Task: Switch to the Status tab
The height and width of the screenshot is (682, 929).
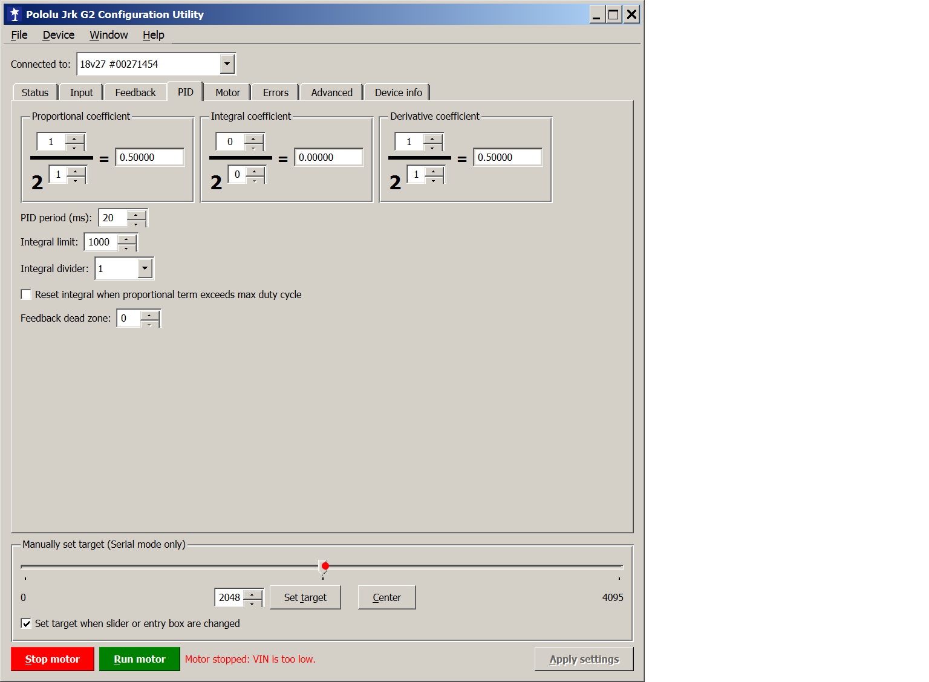Action: coord(35,93)
